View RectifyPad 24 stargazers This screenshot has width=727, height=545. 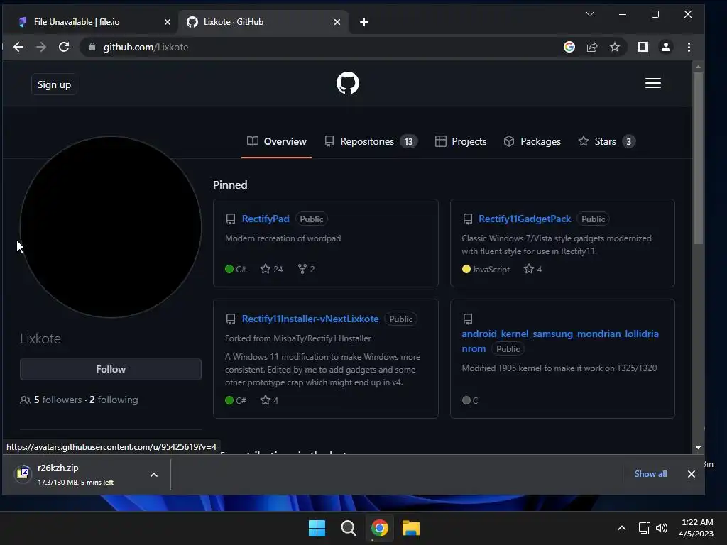[x=272, y=269]
